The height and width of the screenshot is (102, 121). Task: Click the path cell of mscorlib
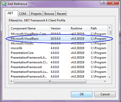(99, 48)
